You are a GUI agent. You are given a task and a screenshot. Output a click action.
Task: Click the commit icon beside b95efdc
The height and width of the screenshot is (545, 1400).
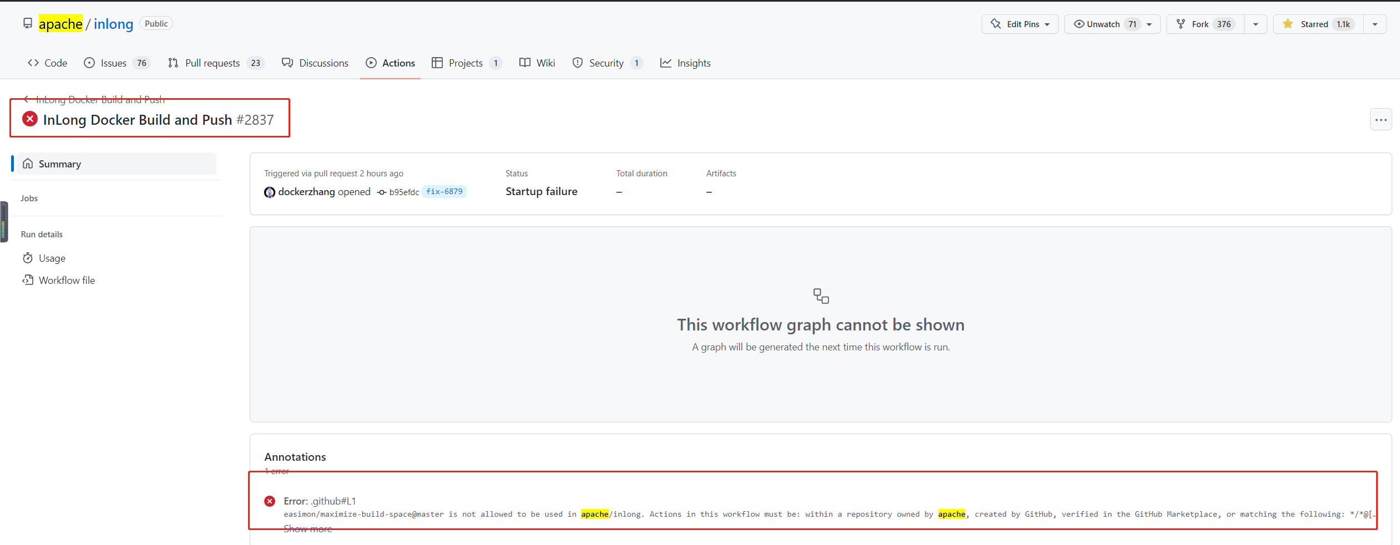pos(382,192)
